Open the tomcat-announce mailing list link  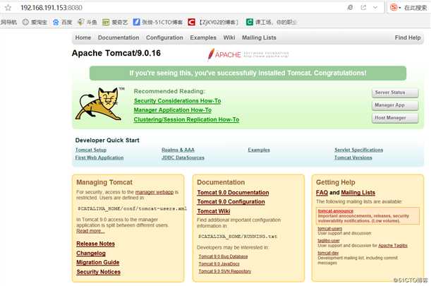[x=336, y=211]
